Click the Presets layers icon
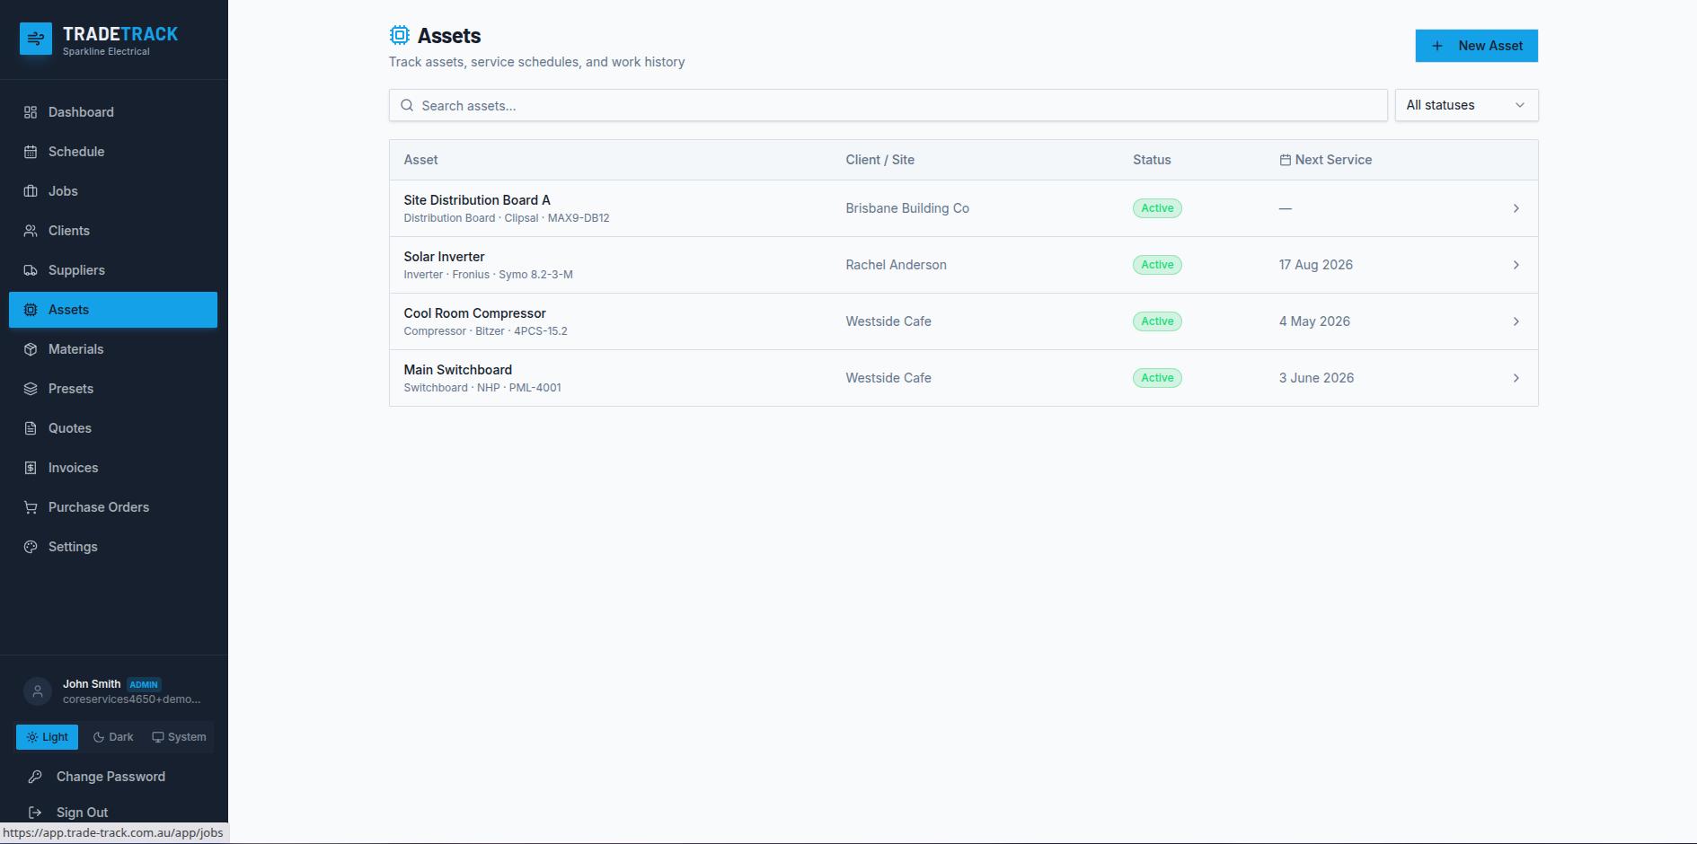The width and height of the screenshot is (1697, 844). [x=31, y=389]
